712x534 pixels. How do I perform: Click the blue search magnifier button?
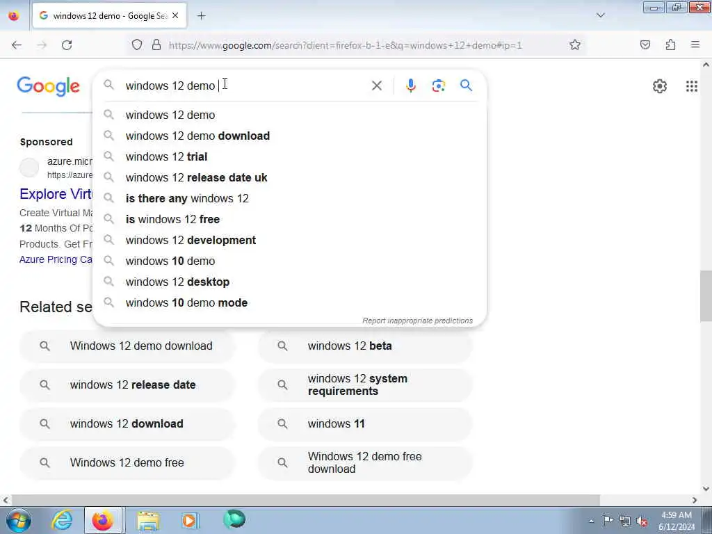click(466, 85)
